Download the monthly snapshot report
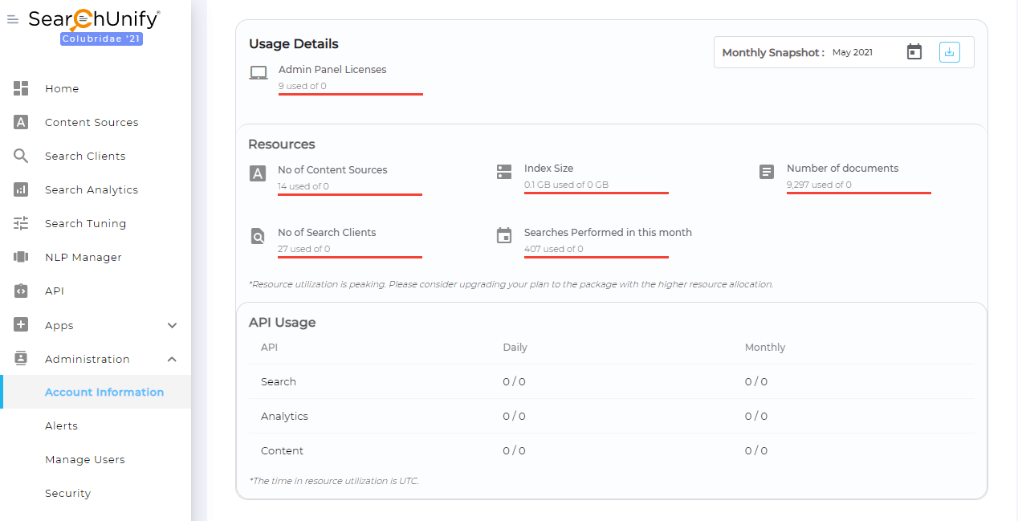This screenshot has height=521, width=1018. pos(949,52)
